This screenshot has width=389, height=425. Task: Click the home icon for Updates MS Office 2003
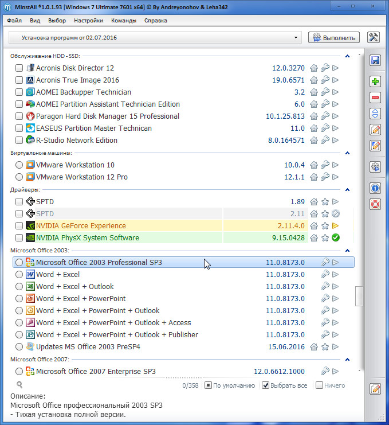tap(314, 346)
